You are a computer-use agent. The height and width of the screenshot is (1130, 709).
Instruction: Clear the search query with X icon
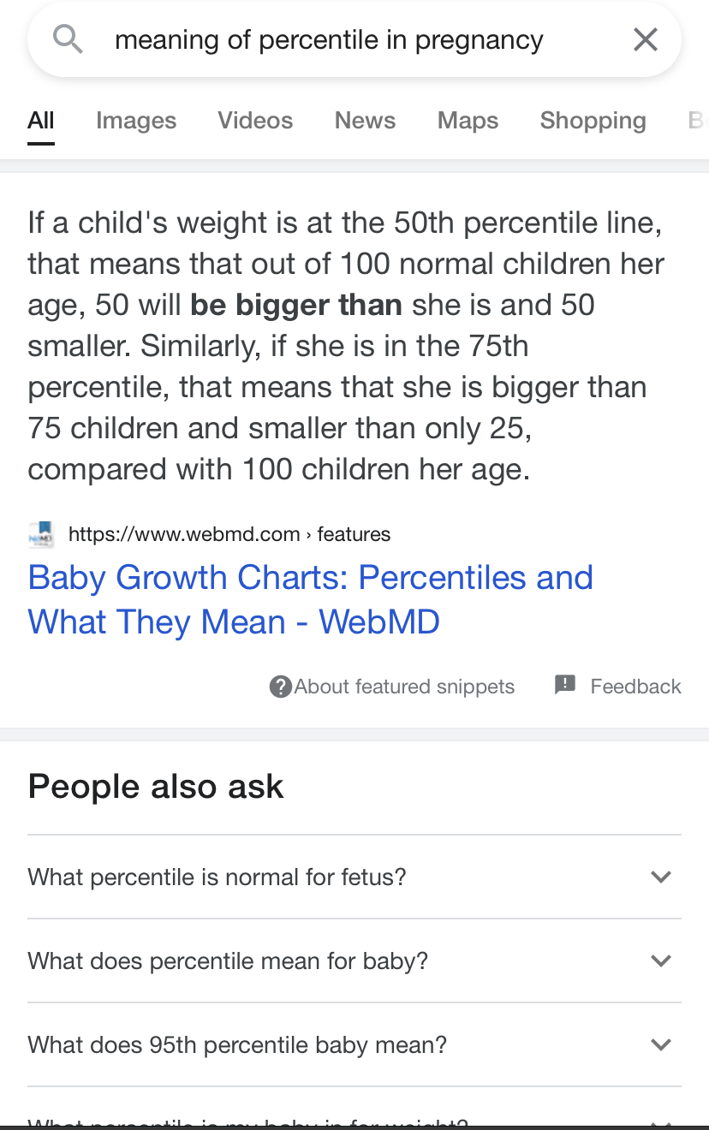645,39
